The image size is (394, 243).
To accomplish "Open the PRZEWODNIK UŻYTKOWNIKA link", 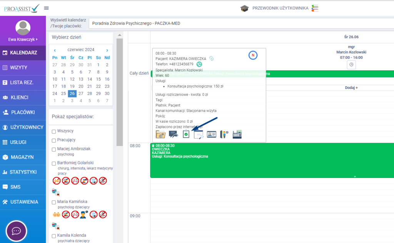I will [280, 8].
